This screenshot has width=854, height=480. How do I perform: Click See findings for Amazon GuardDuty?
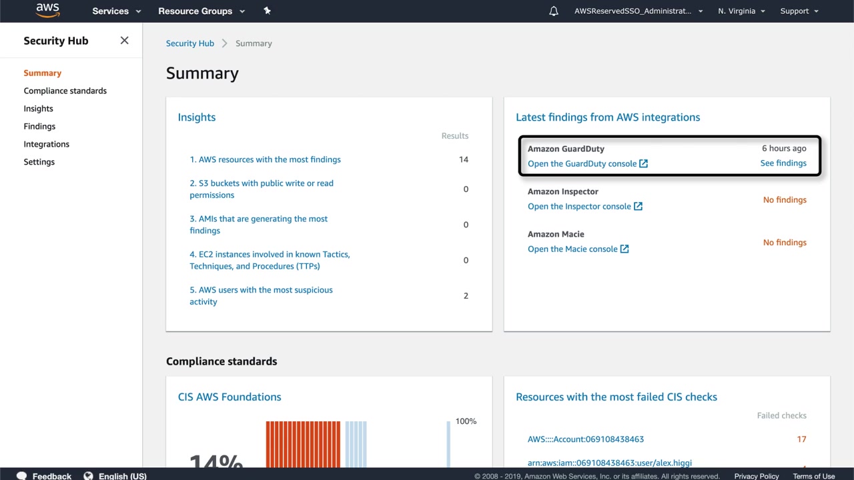783,163
